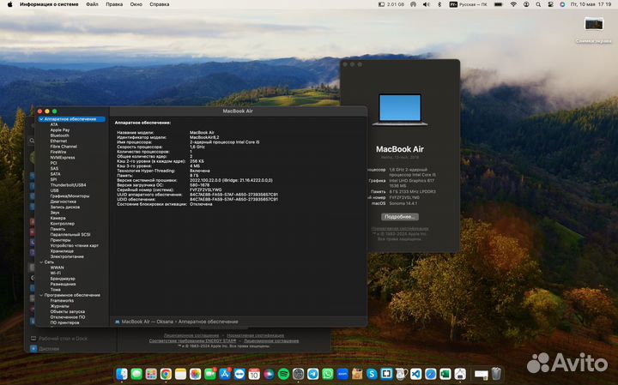Select Электропитание in the sidebar
The image size is (618, 385).
click(67, 256)
